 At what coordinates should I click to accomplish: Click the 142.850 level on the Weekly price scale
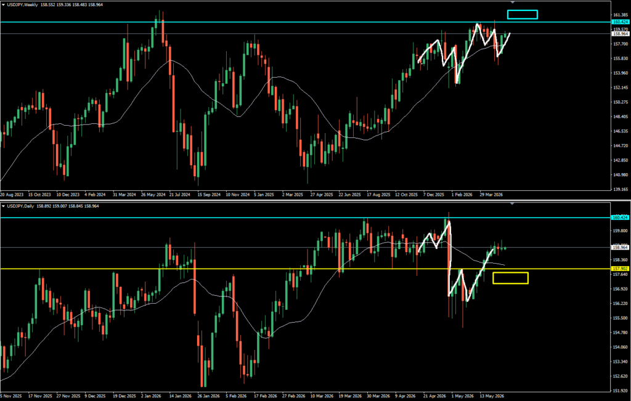point(620,160)
